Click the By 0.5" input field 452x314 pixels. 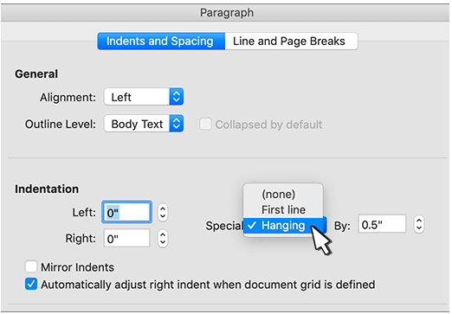382,224
